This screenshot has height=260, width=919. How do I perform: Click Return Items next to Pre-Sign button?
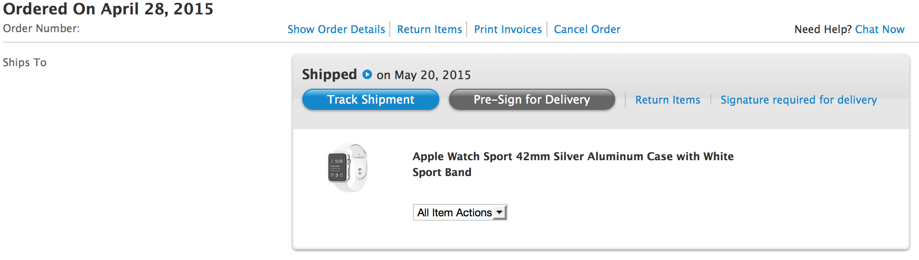668,100
